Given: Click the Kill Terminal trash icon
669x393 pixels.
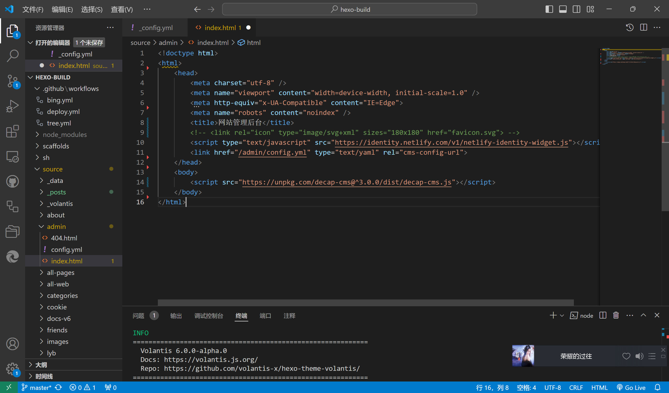Looking at the screenshot, I should (x=616, y=315).
